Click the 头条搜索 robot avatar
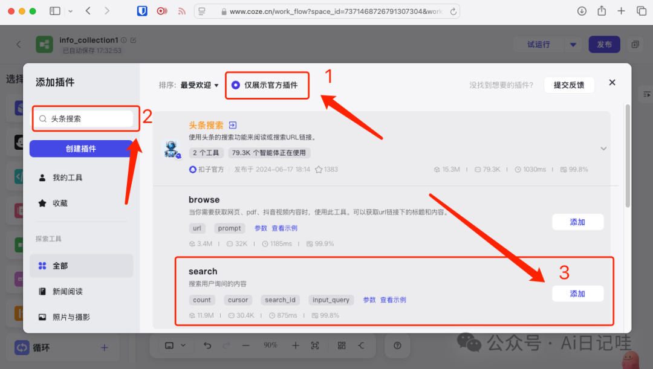653x369 pixels. [x=171, y=149]
